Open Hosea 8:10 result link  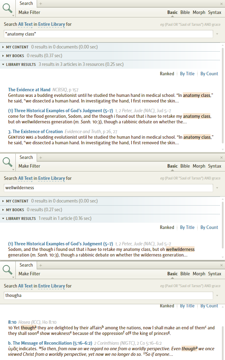pyautogui.click(x=12, y=322)
